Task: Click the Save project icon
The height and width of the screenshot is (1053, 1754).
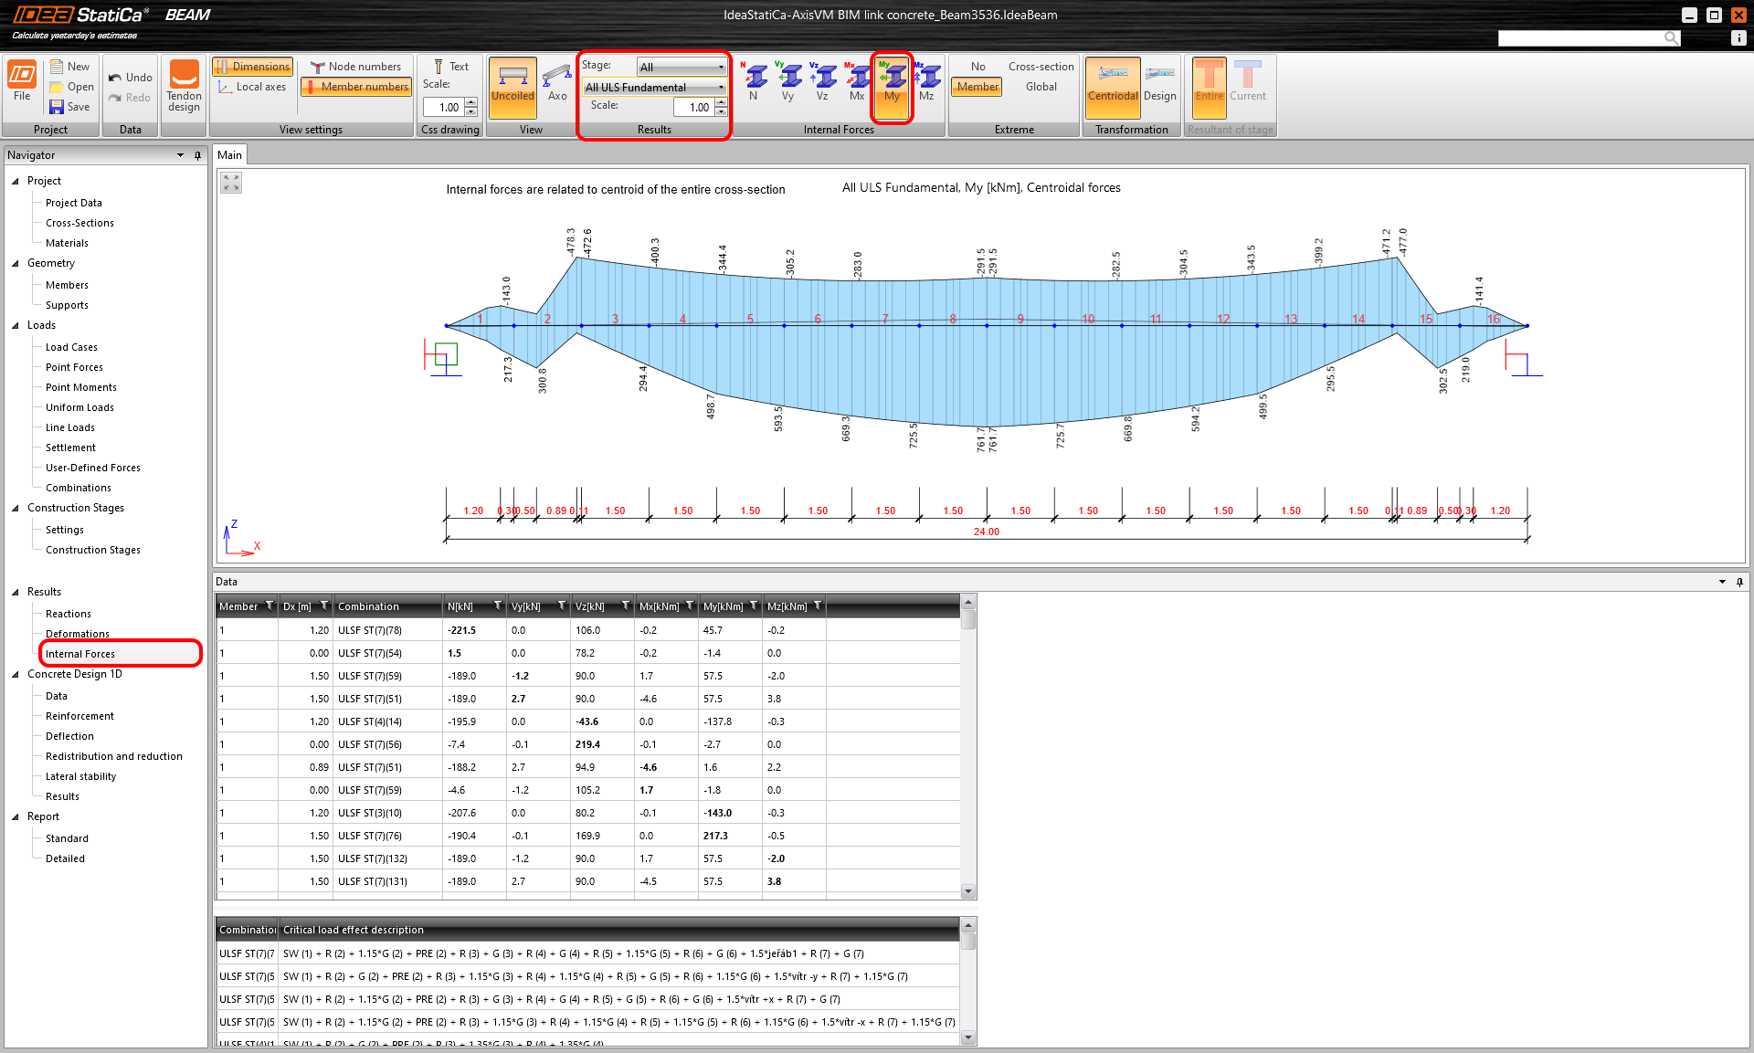Action: (x=70, y=107)
